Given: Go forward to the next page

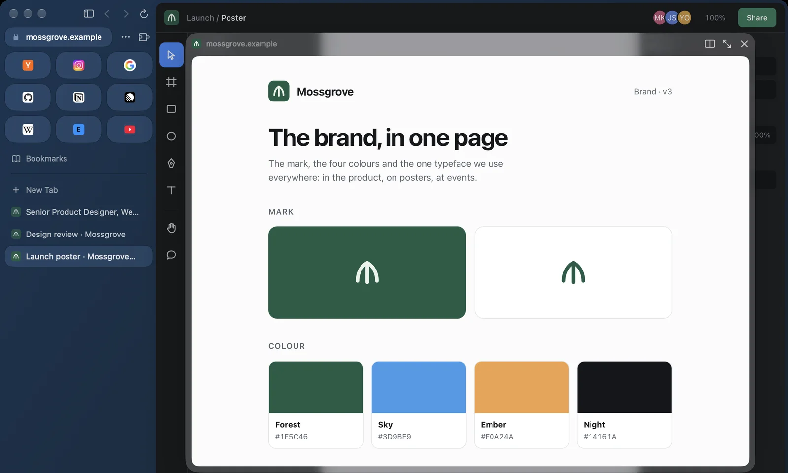Looking at the screenshot, I should pyautogui.click(x=126, y=14).
